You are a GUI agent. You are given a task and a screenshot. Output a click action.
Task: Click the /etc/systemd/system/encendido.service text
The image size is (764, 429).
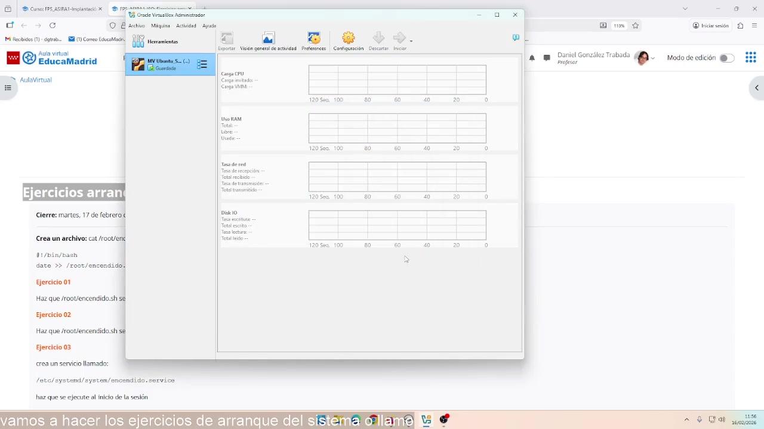click(105, 380)
